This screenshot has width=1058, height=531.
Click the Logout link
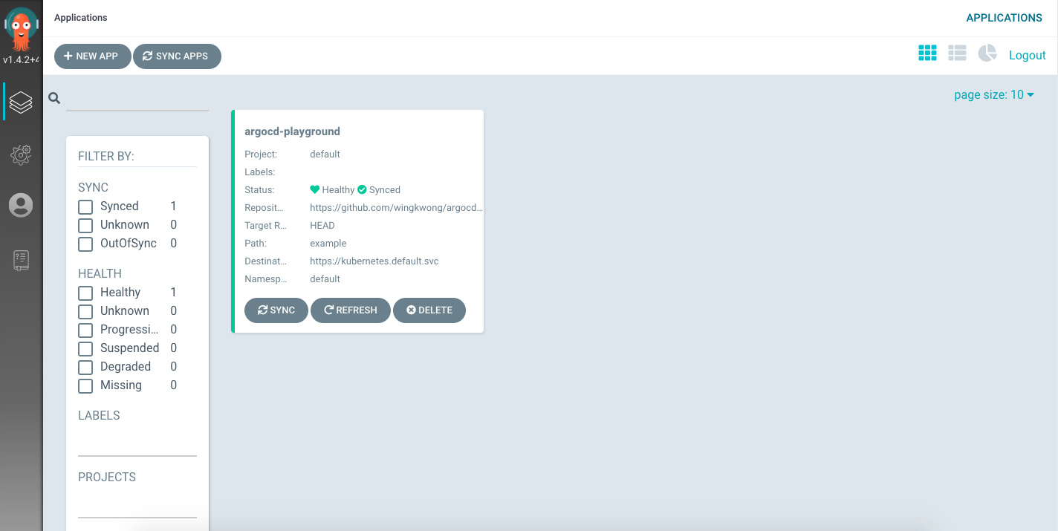click(1027, 55)
